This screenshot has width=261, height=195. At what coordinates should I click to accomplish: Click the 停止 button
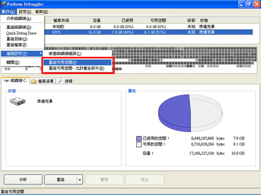pos(145,179)
